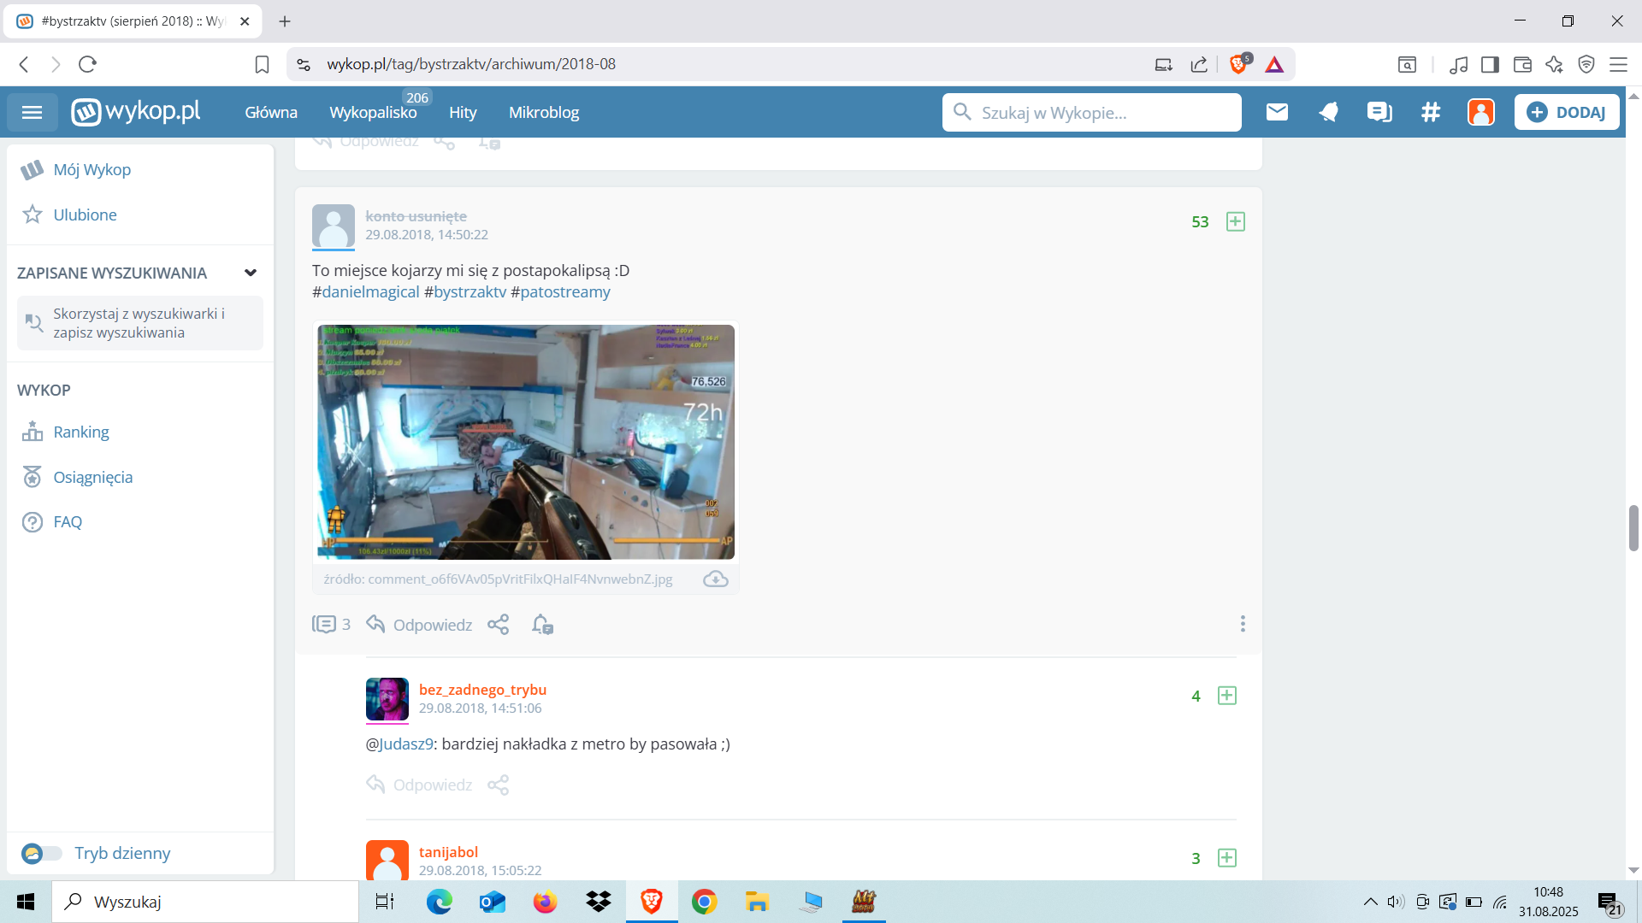This screenshot has width=1642, height=923.
Task: Open the hashtag tags notifications icon
Action: click(x=1431, y=112)
